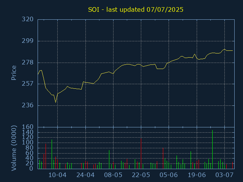Screen dimensions: 243x182
Task: Click the price axis value 299
Action: (x=28, y=41)
